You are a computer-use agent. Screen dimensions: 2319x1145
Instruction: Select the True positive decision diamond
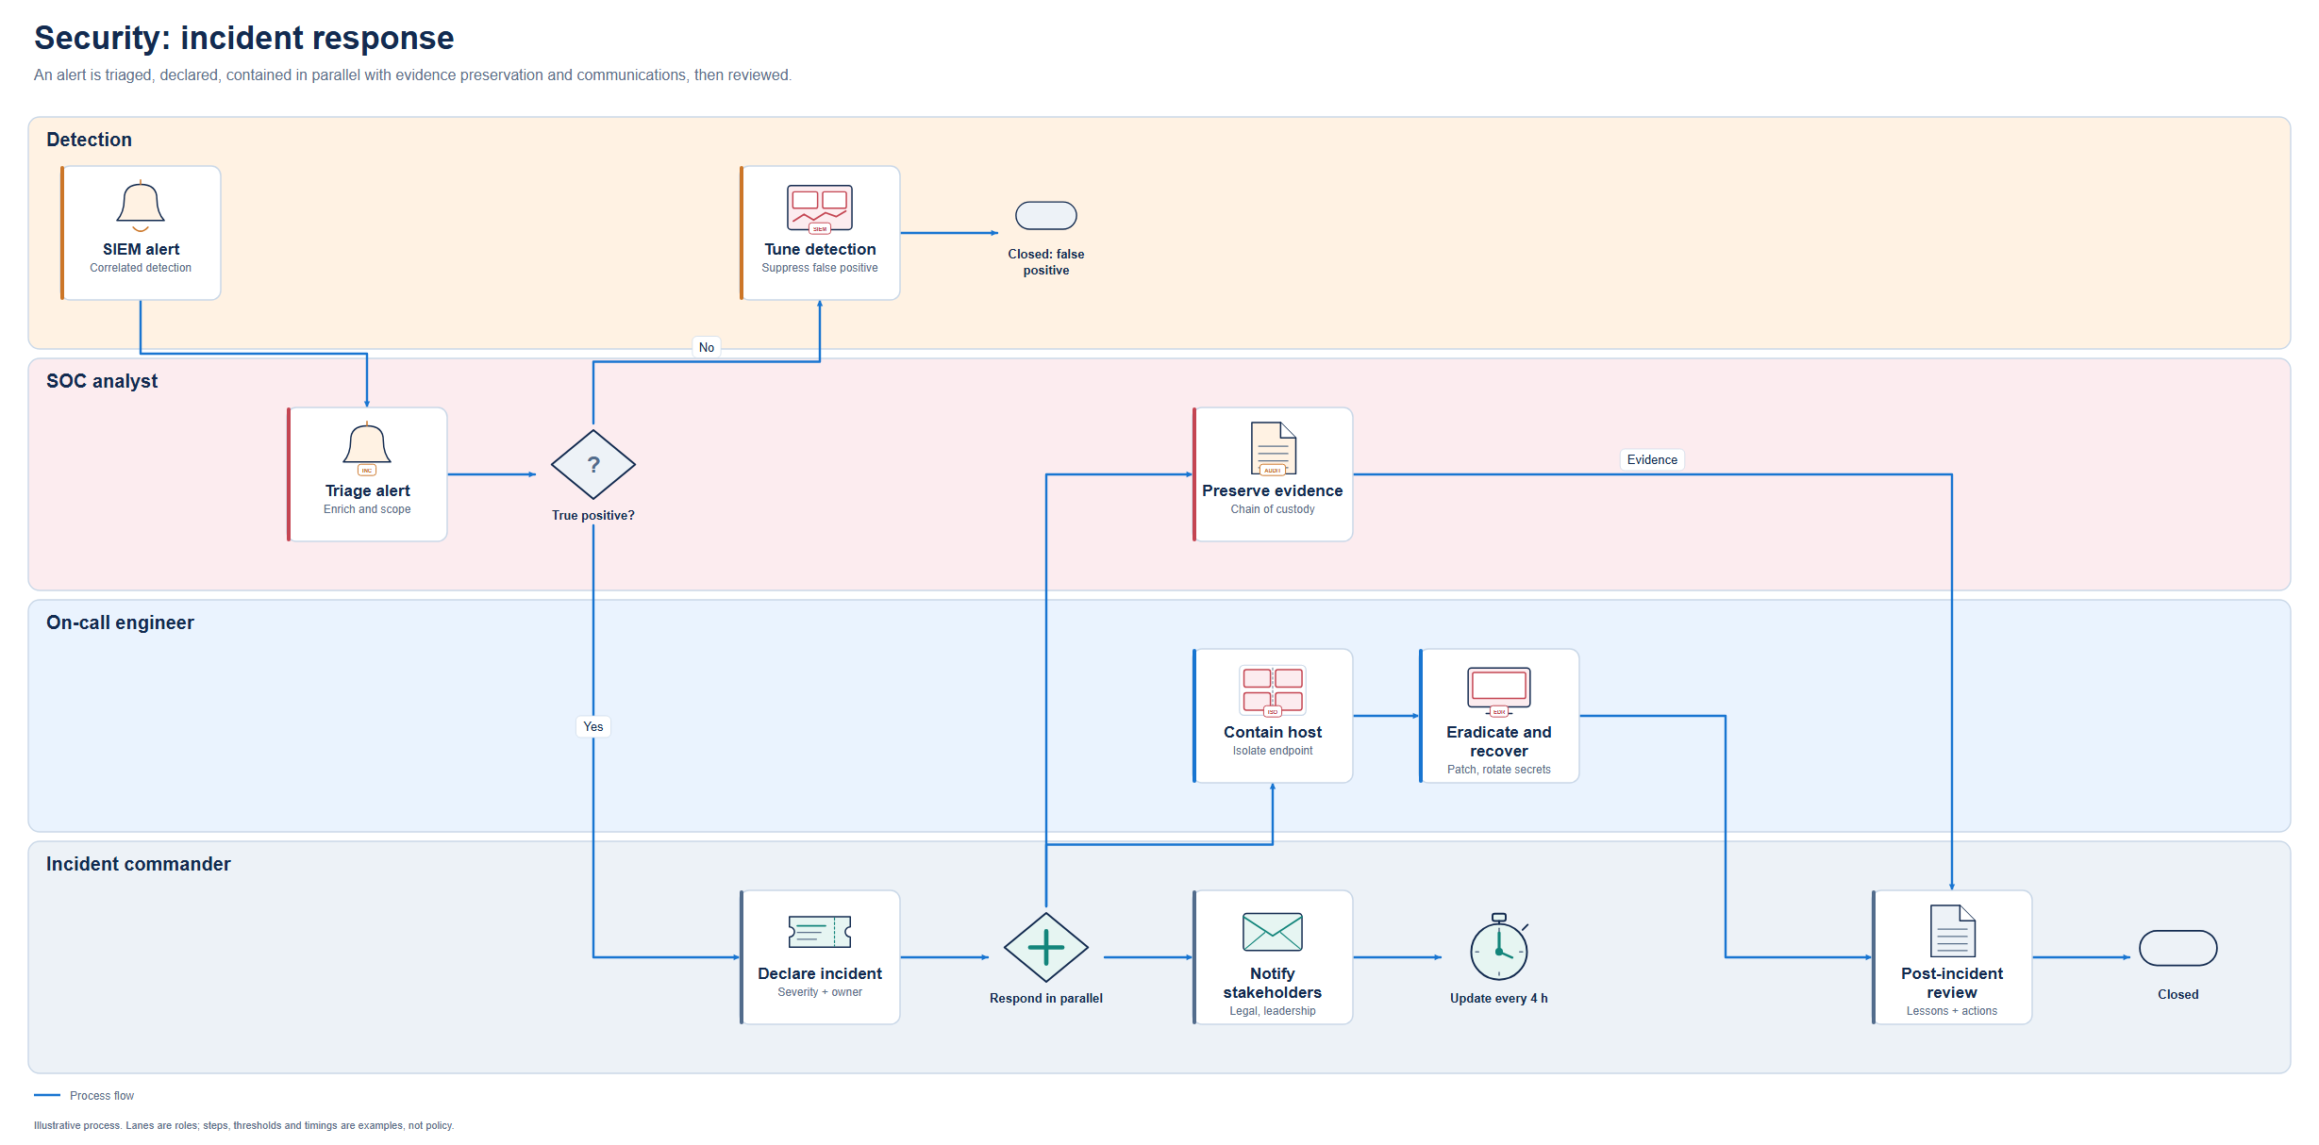click(593, 465)
